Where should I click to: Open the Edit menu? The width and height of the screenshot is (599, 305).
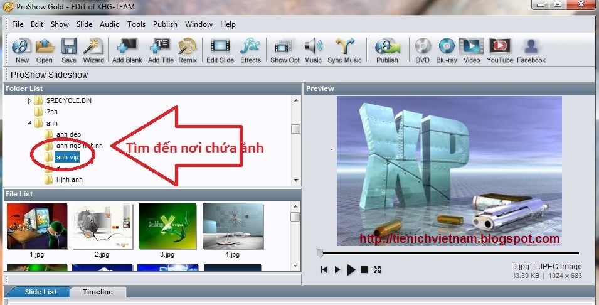pyautogui.click(x=37, y=24)
